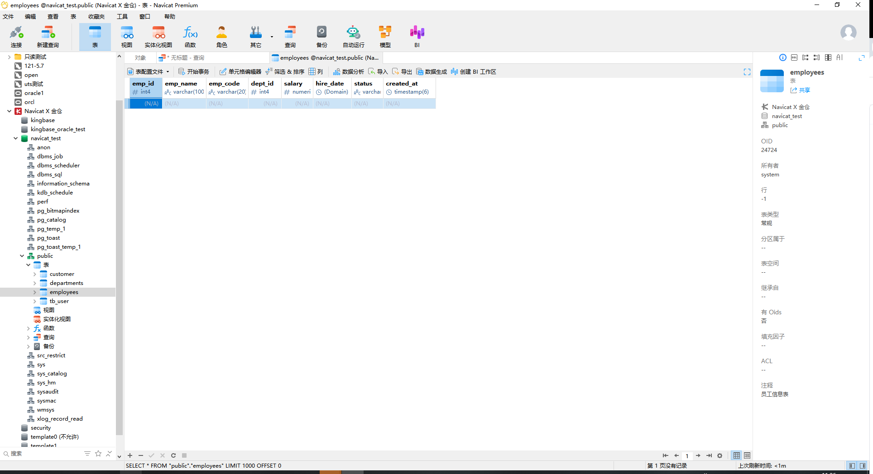
Task: Open the 编辑 menu
Action: (30, 17)
